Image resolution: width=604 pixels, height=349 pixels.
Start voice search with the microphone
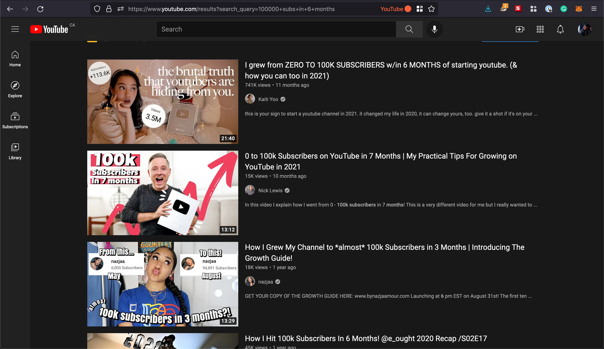[x=434, y=29]
